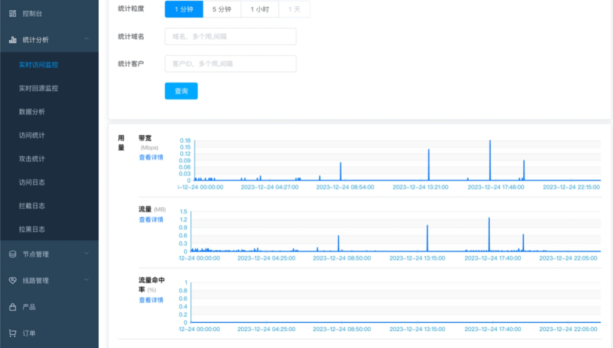Select 1 小时 granularity
613x348 pixels.
260,9
